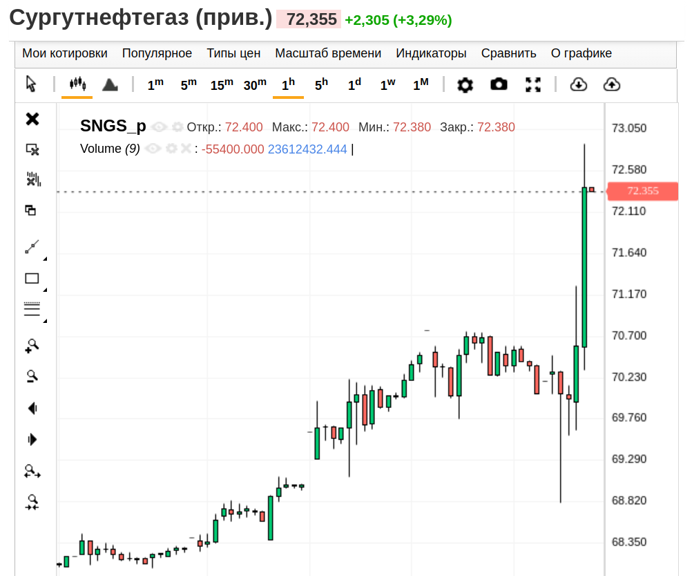Set timeframe to 30 minutes
This screenshot has height=576, width=692.
(255, 84)
